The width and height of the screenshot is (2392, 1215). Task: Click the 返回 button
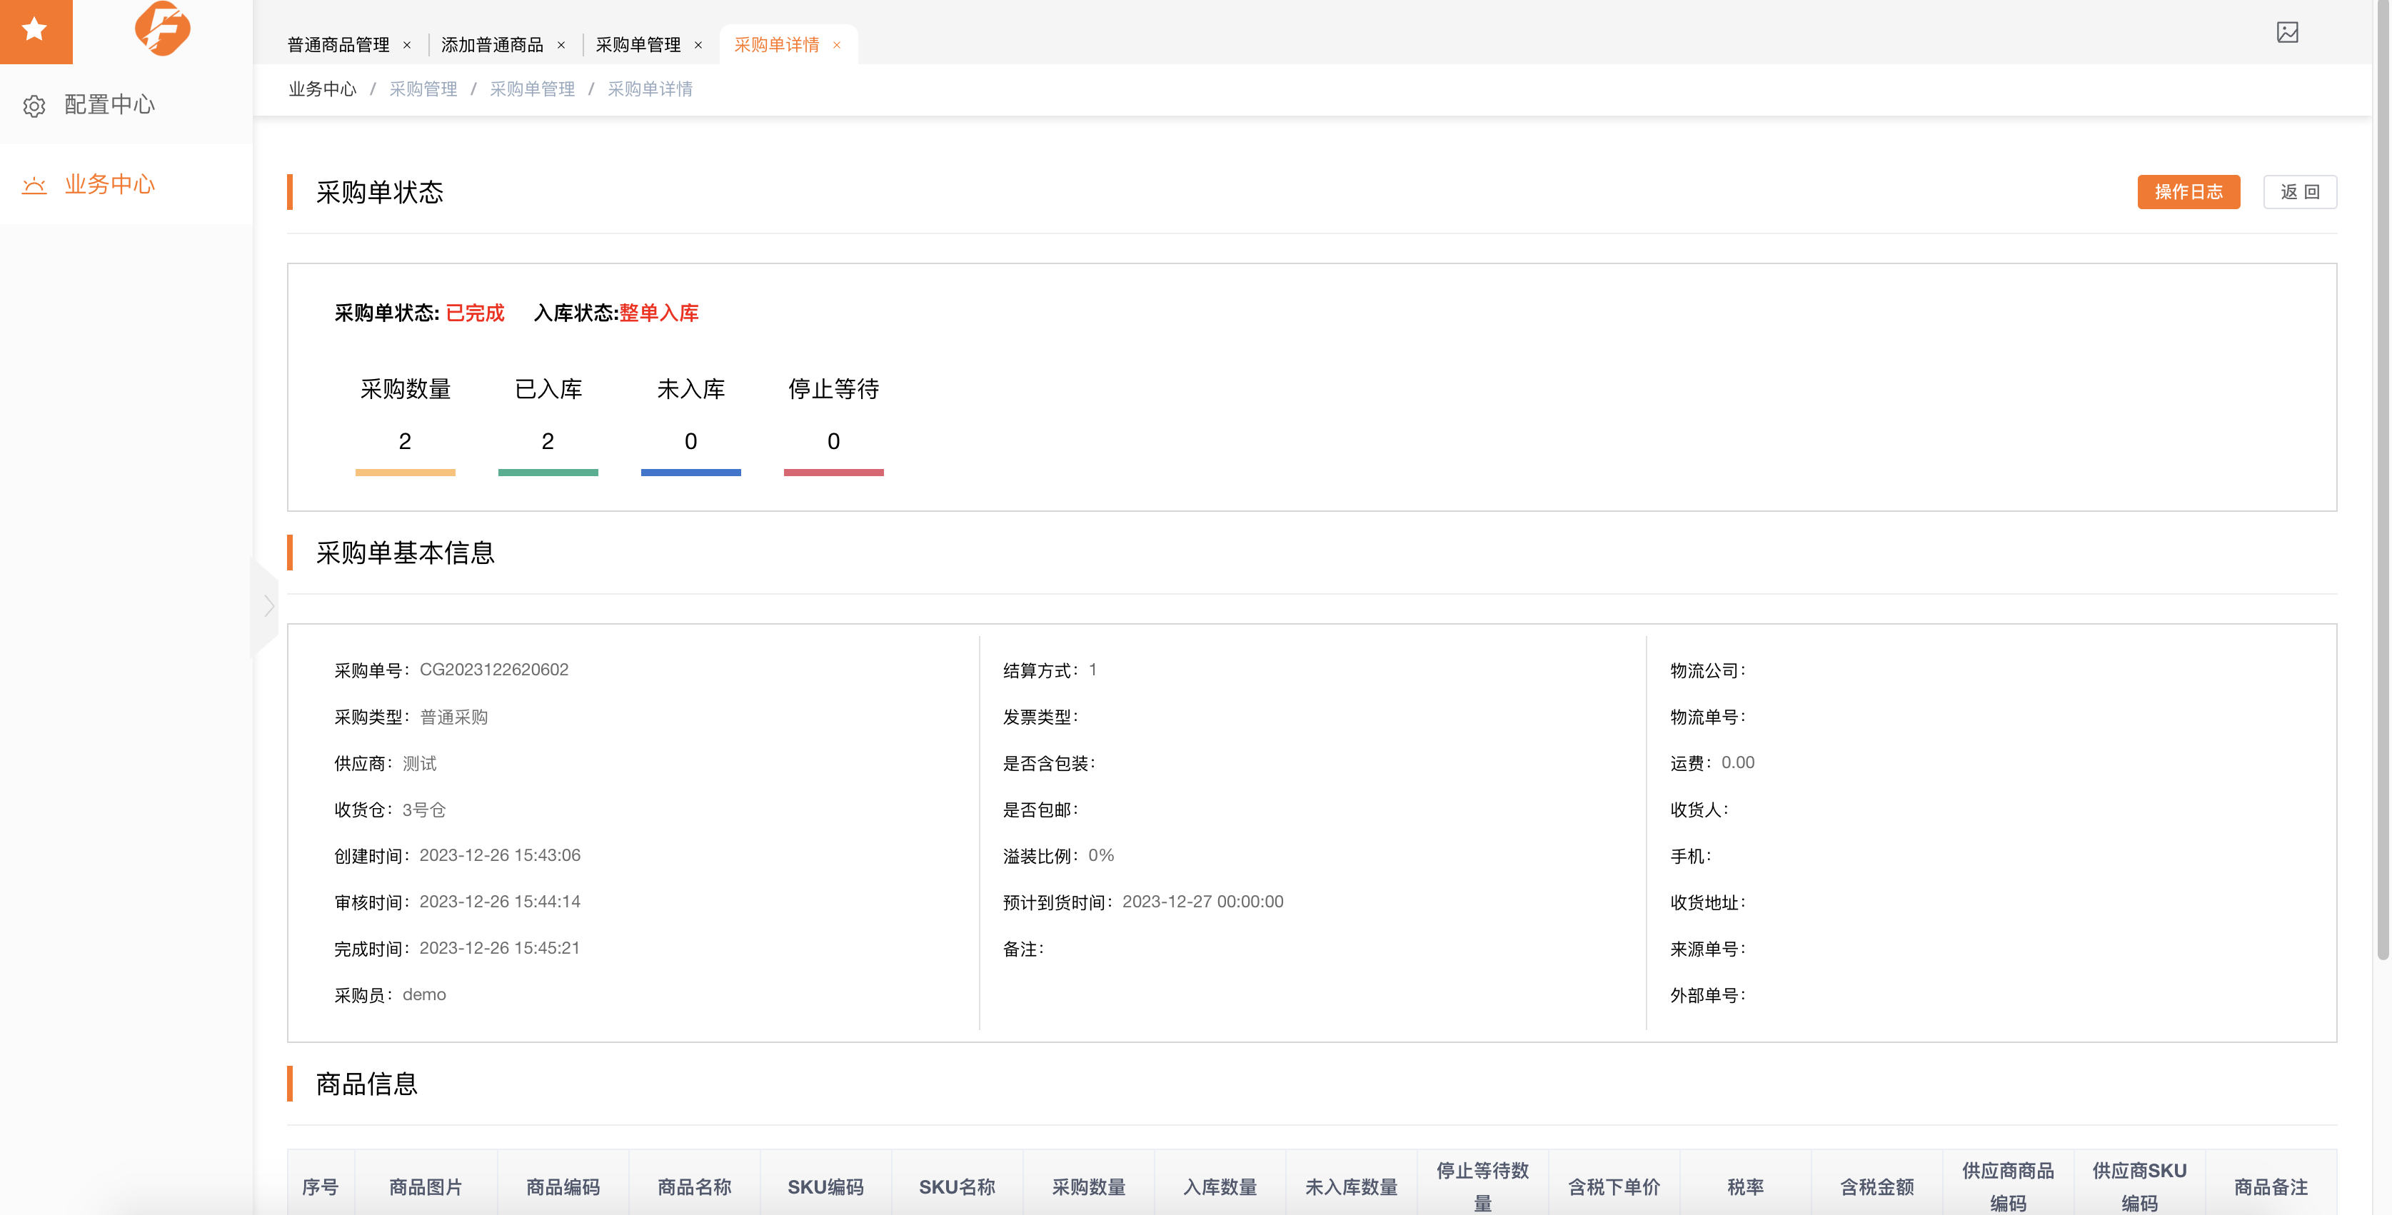pyautogui.click(x=2300, y=192)
